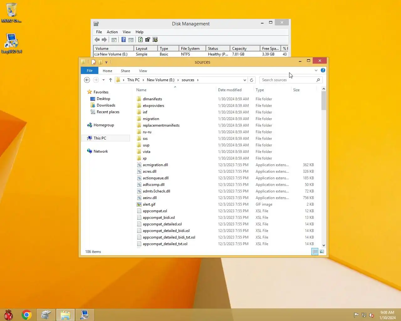This screenshot has width=401, height=321.
Task: Select Downloads in navigation pane
Action: point(106,105)
